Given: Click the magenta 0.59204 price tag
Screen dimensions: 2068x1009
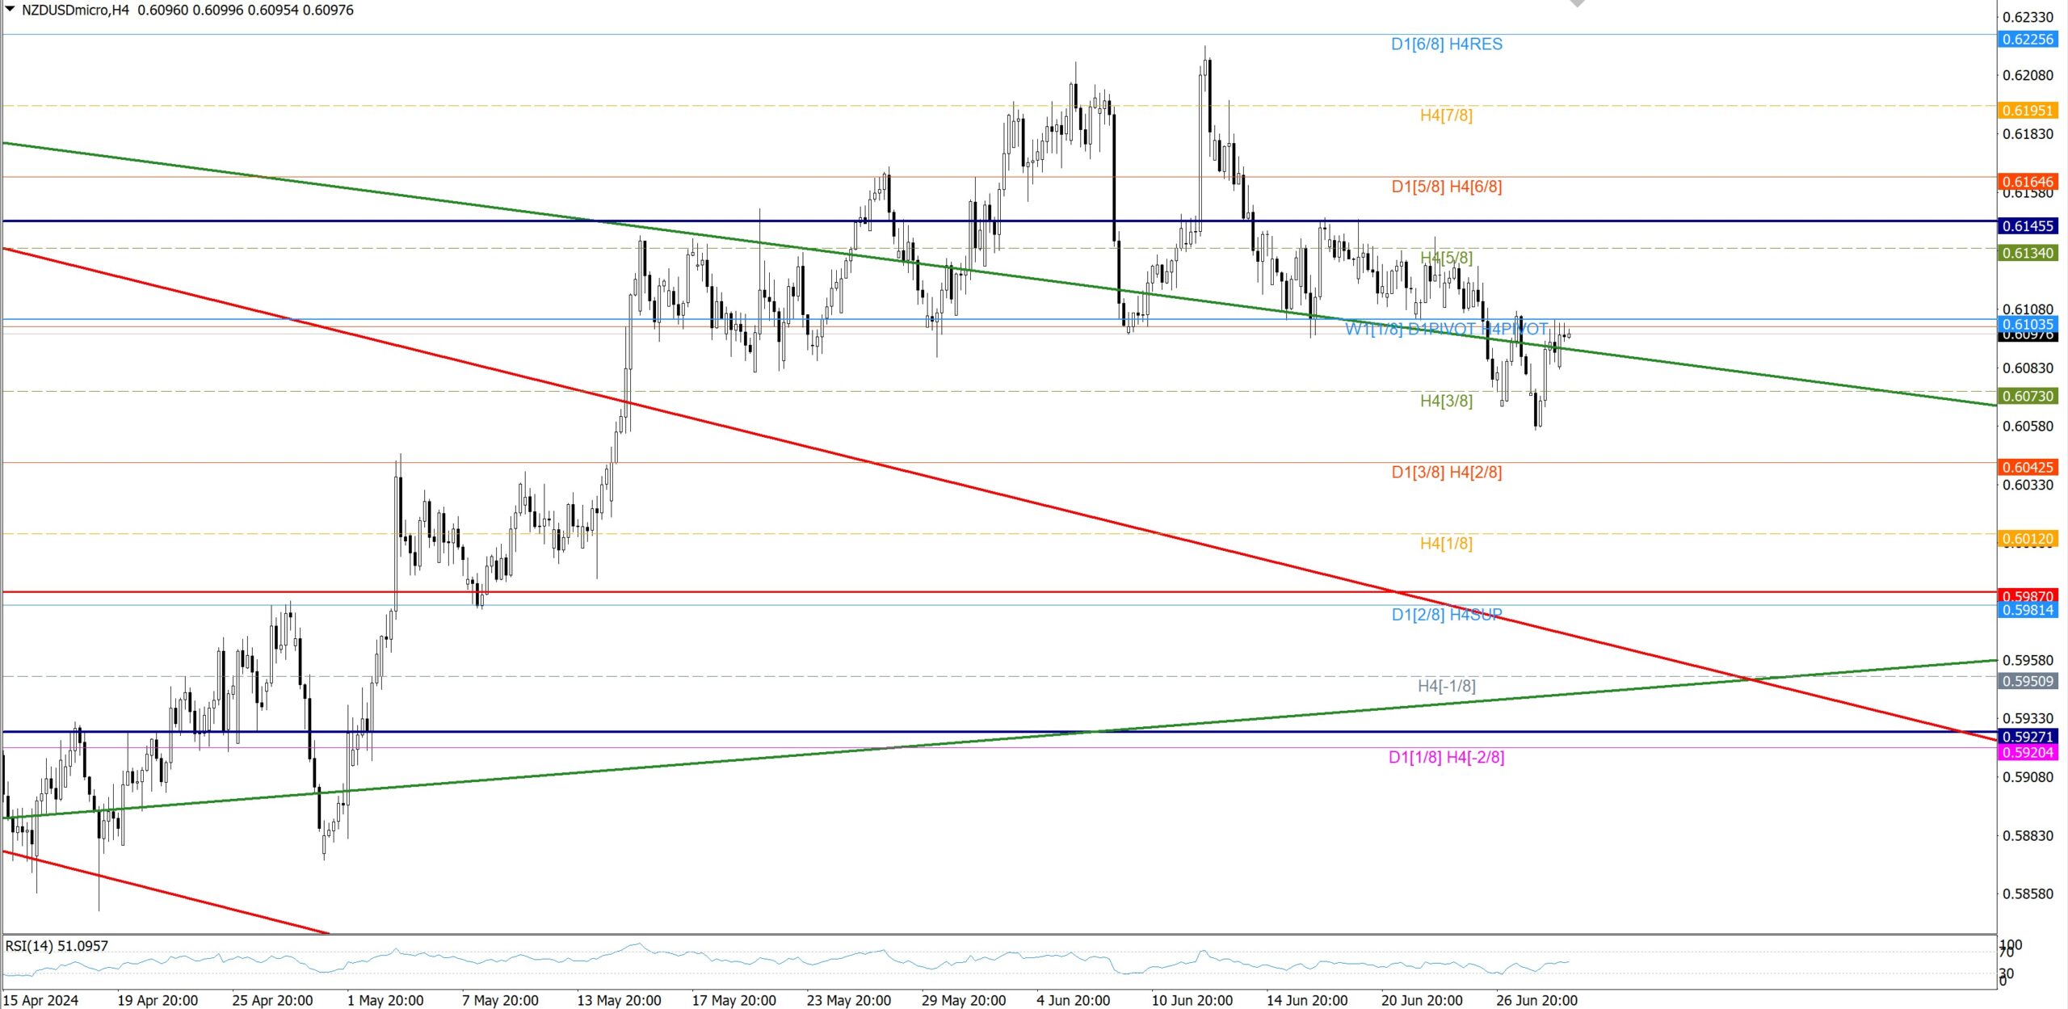Looking at the screenshot, I should (x=2028, y=753).
